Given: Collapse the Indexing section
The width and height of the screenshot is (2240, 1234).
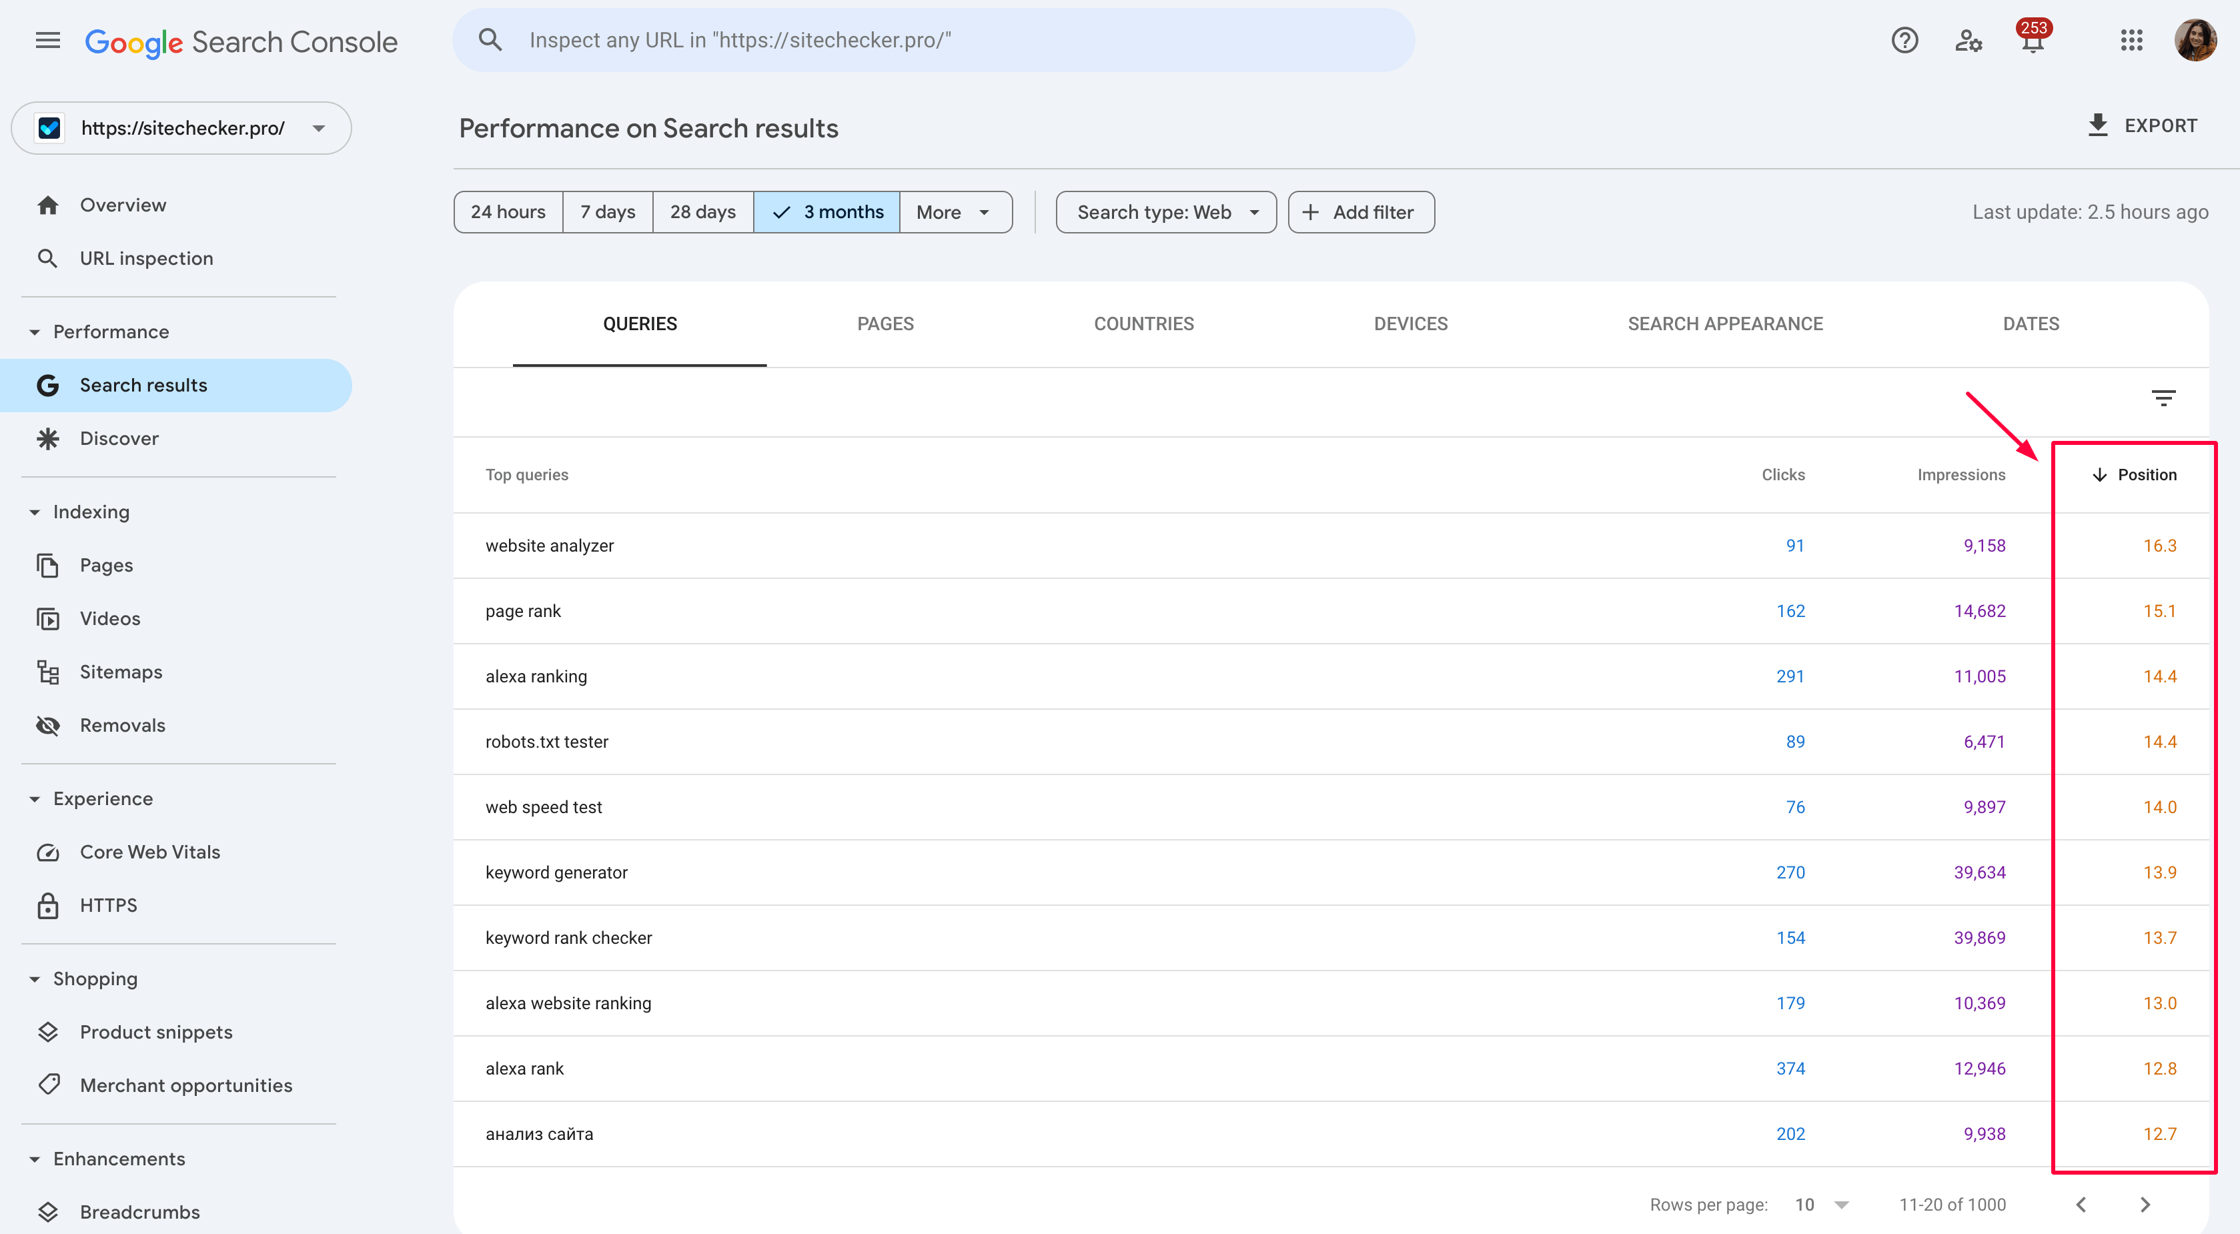Looking at the screenshot, I should click(35, 512).
